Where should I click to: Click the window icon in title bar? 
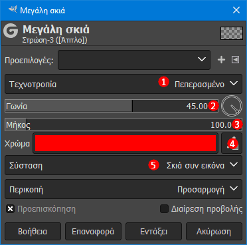(13, 10)
